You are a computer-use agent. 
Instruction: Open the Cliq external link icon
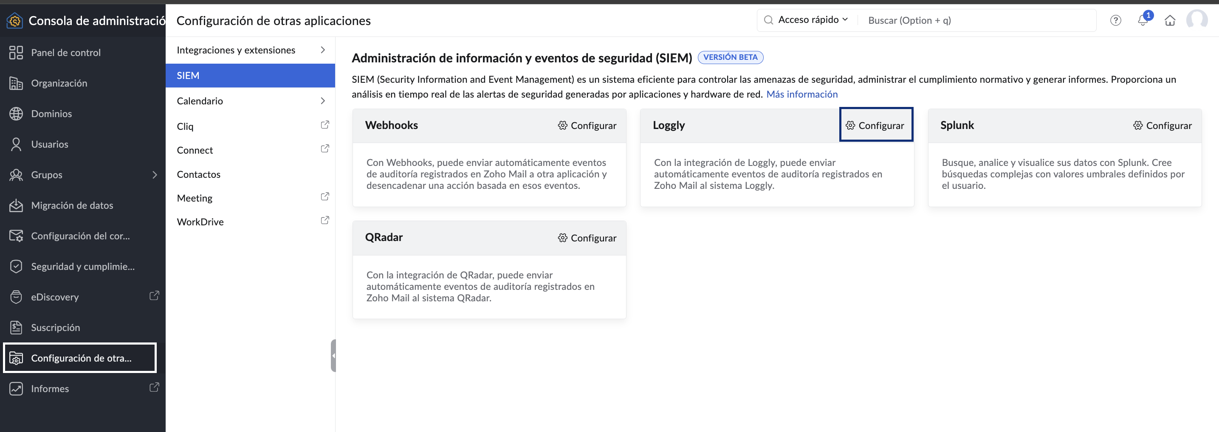point(325,125)
